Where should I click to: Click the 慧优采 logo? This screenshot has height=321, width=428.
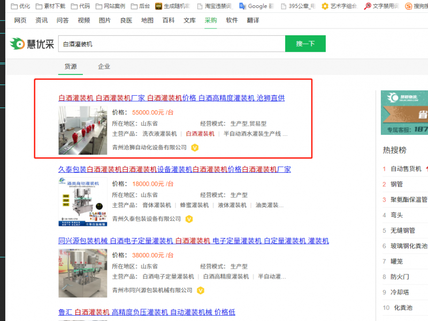[32, 44]
